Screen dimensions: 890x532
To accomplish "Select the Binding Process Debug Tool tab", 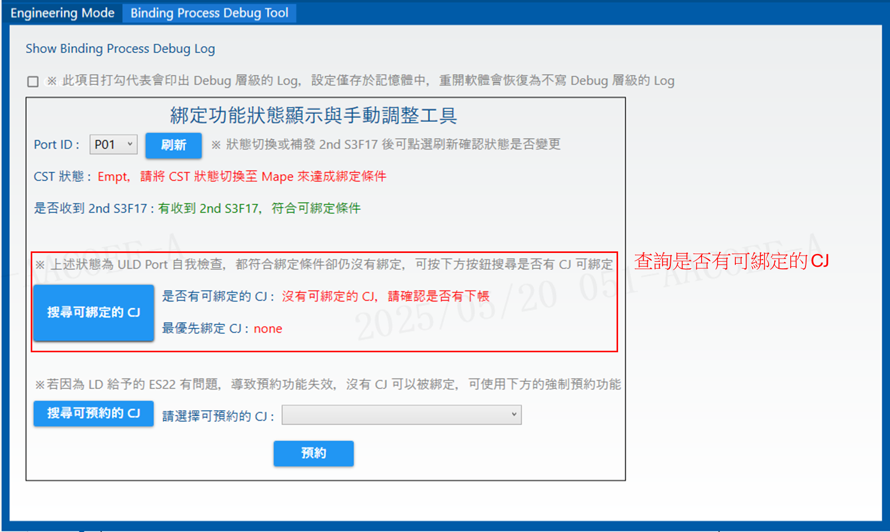I will [209, 13].
